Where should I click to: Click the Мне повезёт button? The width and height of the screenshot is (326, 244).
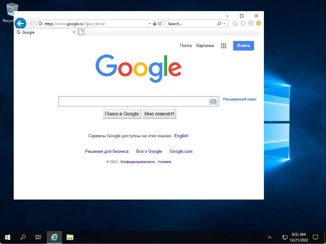[x=159, y=113]
